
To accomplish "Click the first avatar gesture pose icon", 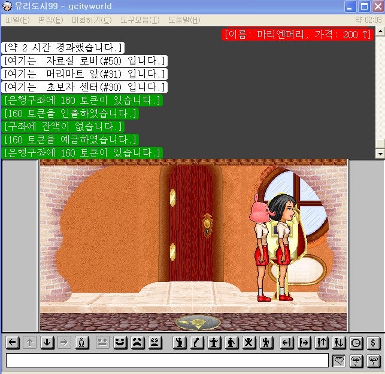I will click(x=178, y=343).
